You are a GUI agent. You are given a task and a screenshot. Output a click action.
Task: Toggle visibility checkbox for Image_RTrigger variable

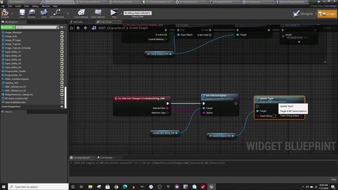coord(62,40)
